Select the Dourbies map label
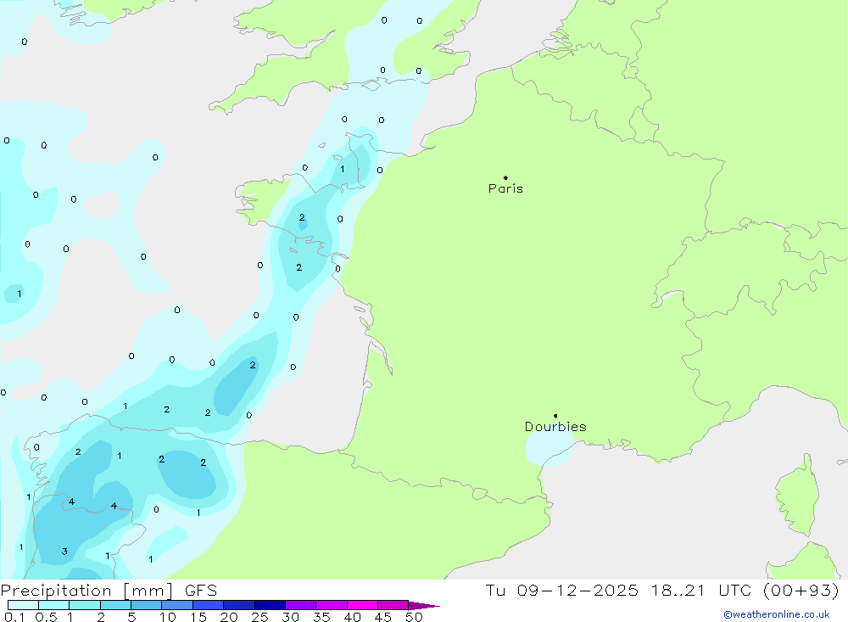The width and height of the screenshot is (848, 622). click(555, 427)
